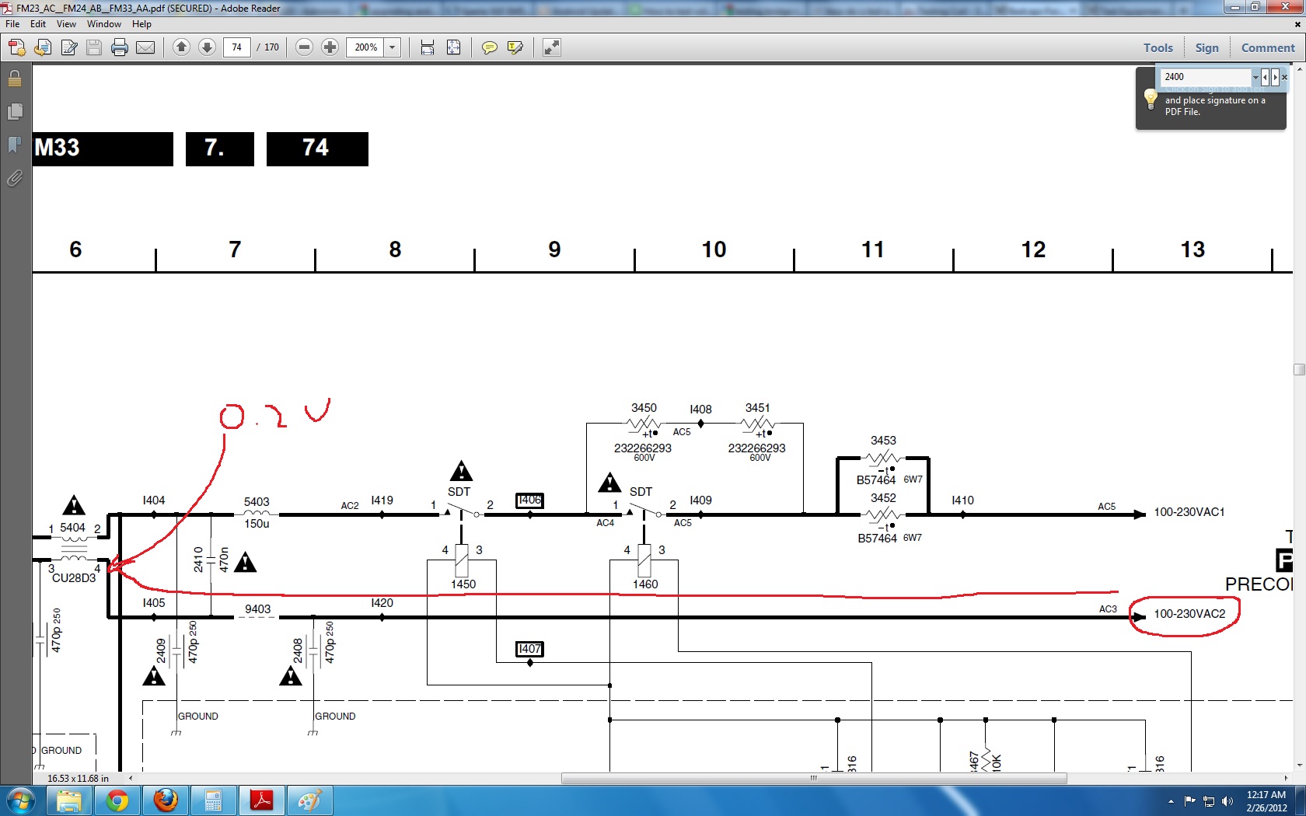The width and height of the screenshot is (1306, 816).
Task: Click the Save floppy disk icon
Action: pos(94,47)
